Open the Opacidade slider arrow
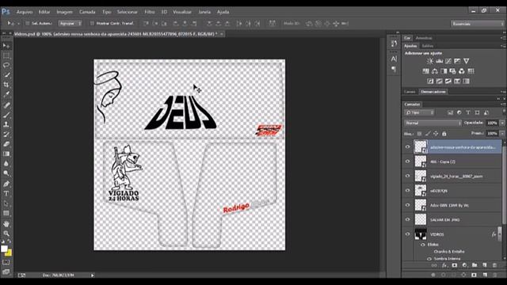The width and height of the screenshot is (507, 285). (x=502, y=123)
